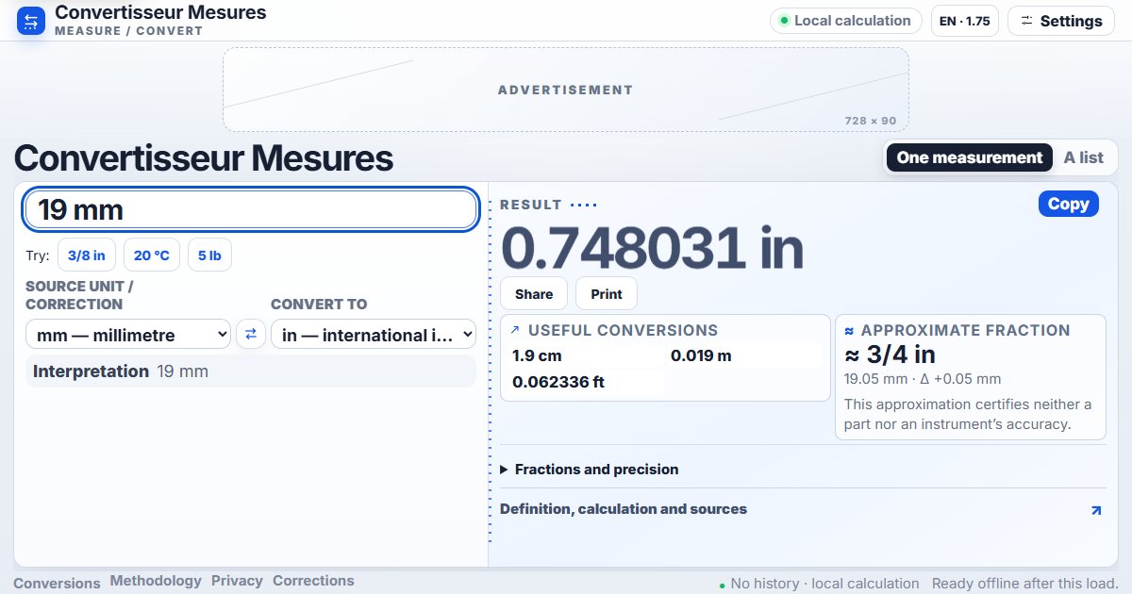Click the Approximate Fraction ≈ heading icon
This screenshot has width=1132, height=594.
[x=849, y=331]
